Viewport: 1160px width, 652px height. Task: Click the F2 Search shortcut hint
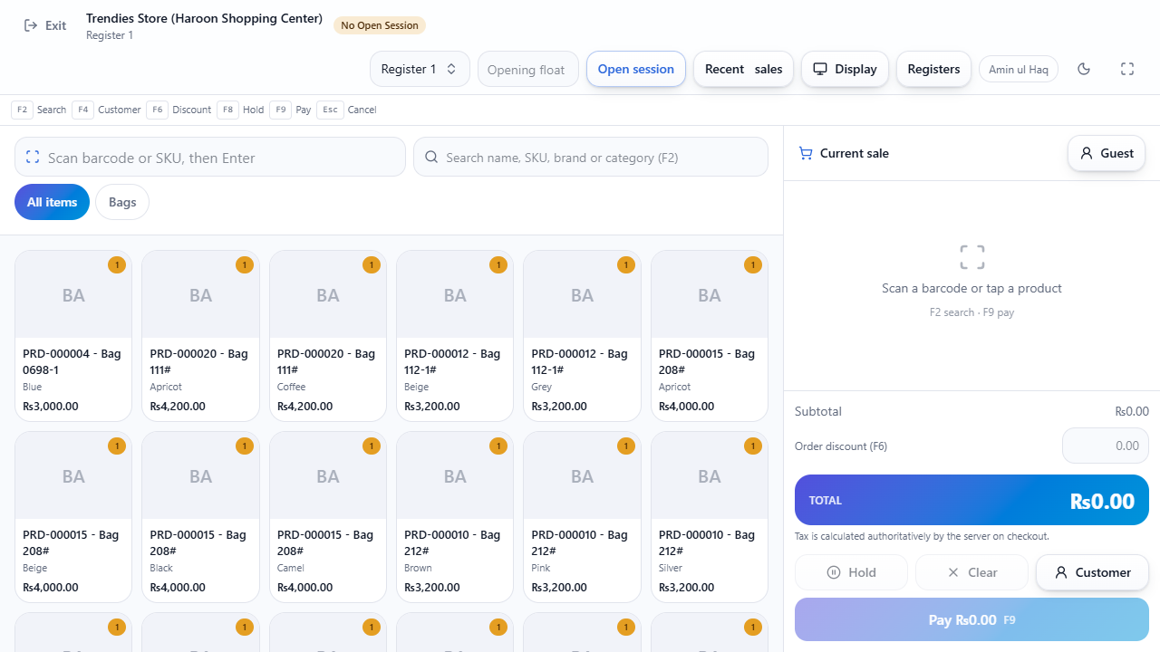click(39, 110)
